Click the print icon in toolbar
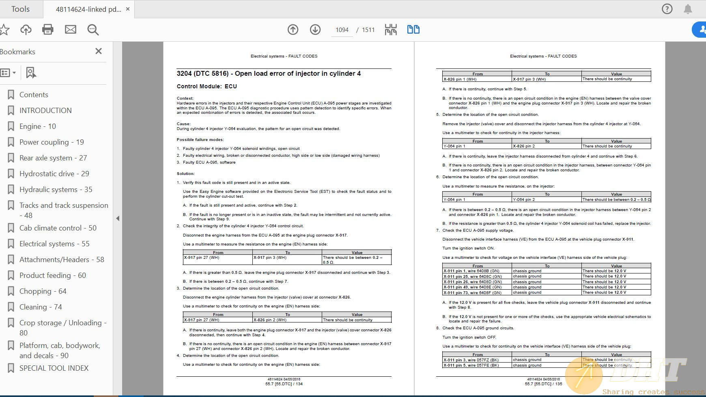The height and width of the screenshot is (397, 706). pos(48,30)
